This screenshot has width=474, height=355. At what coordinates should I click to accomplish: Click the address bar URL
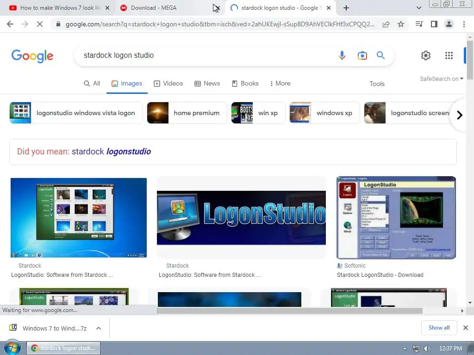pos(220,24)
